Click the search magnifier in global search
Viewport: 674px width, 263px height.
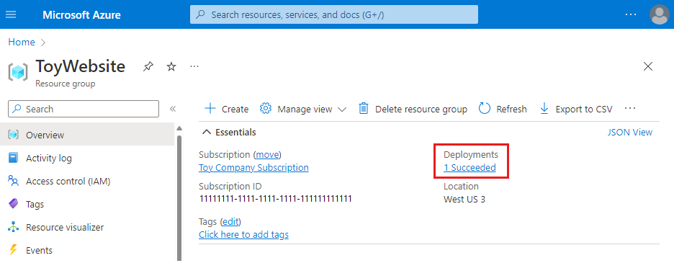pyautogui.click(x=200, y=14)
